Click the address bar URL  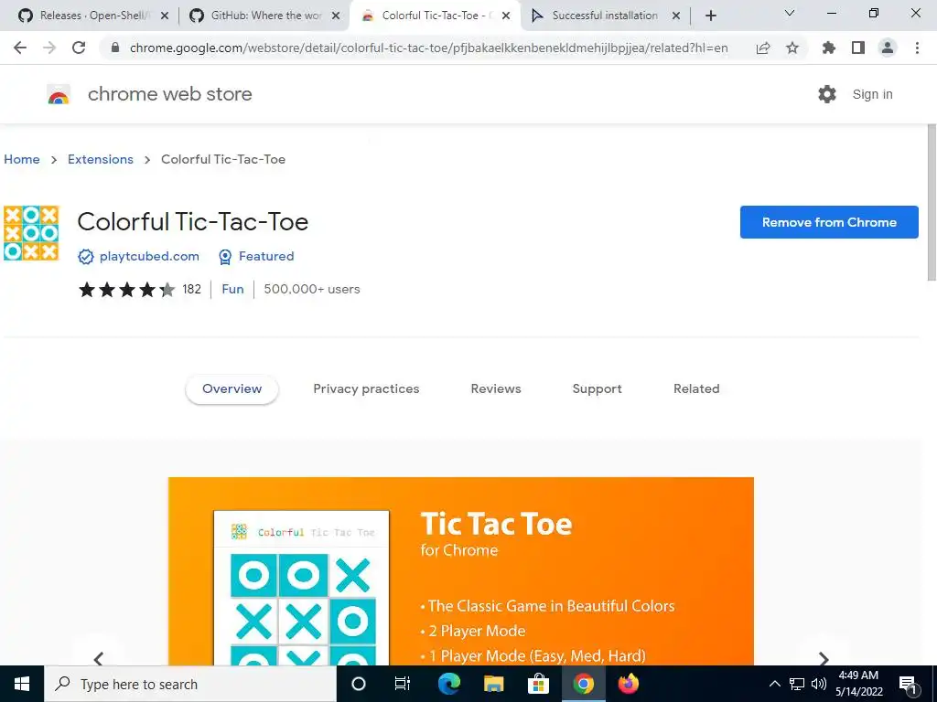tap(428, 48)
